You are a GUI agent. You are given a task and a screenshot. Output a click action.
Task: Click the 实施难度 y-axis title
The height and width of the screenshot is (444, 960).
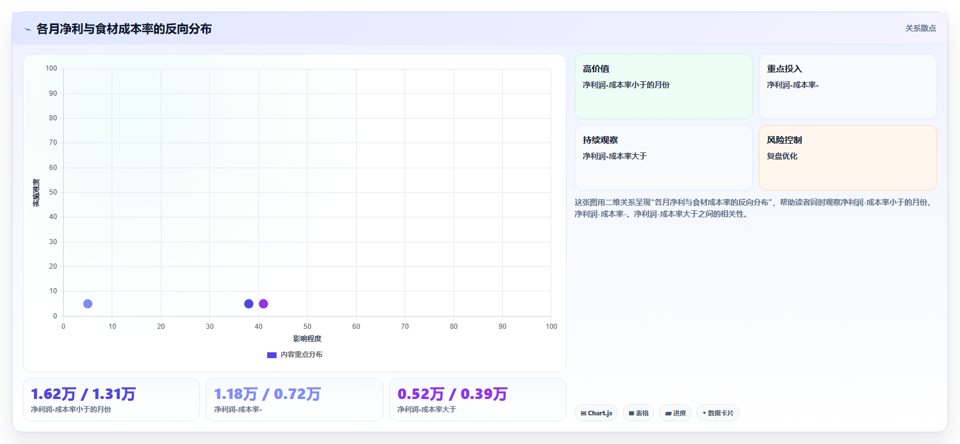(x=36, y=193)
